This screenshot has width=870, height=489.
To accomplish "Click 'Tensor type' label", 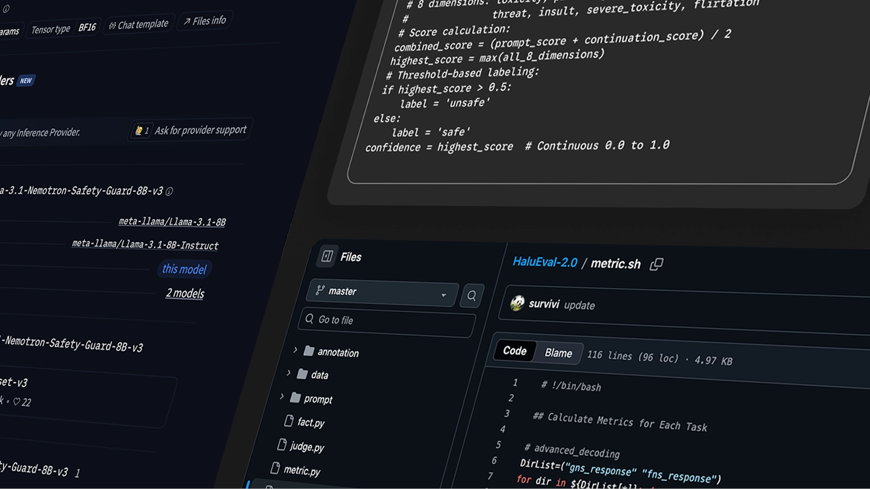I will [x=50, y=30].
